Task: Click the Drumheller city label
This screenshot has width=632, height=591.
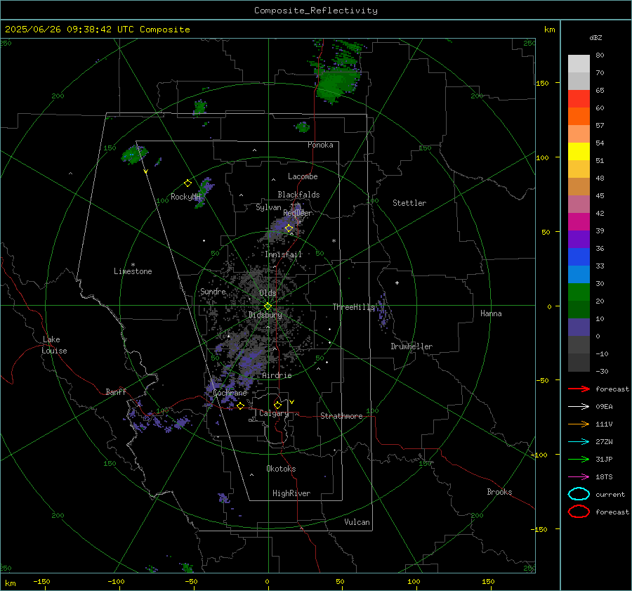Action: tap(412, 346)
